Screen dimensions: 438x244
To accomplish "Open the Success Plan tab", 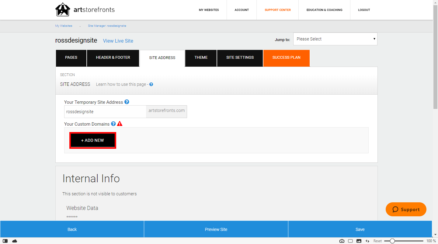I will [x=287, y=58].
